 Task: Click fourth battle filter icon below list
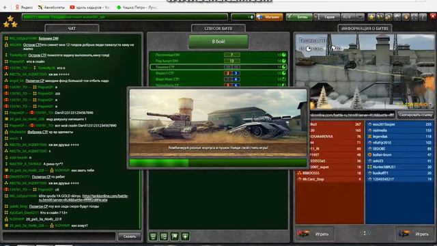click(185, 236)
